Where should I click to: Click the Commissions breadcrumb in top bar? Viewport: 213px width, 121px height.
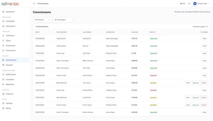[43, 4]
